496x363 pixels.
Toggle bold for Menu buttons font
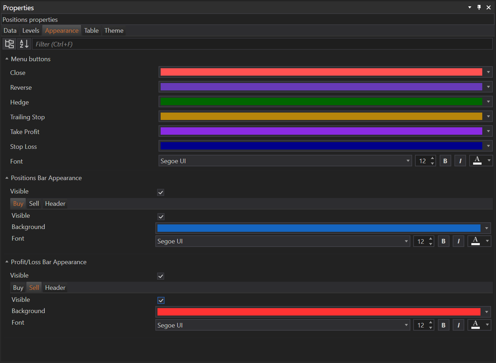(x=445, y=161)
